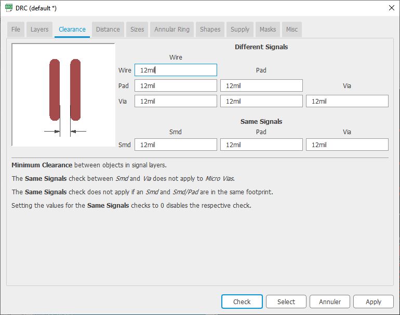Click the Micro Vias note text

[123, 178]
